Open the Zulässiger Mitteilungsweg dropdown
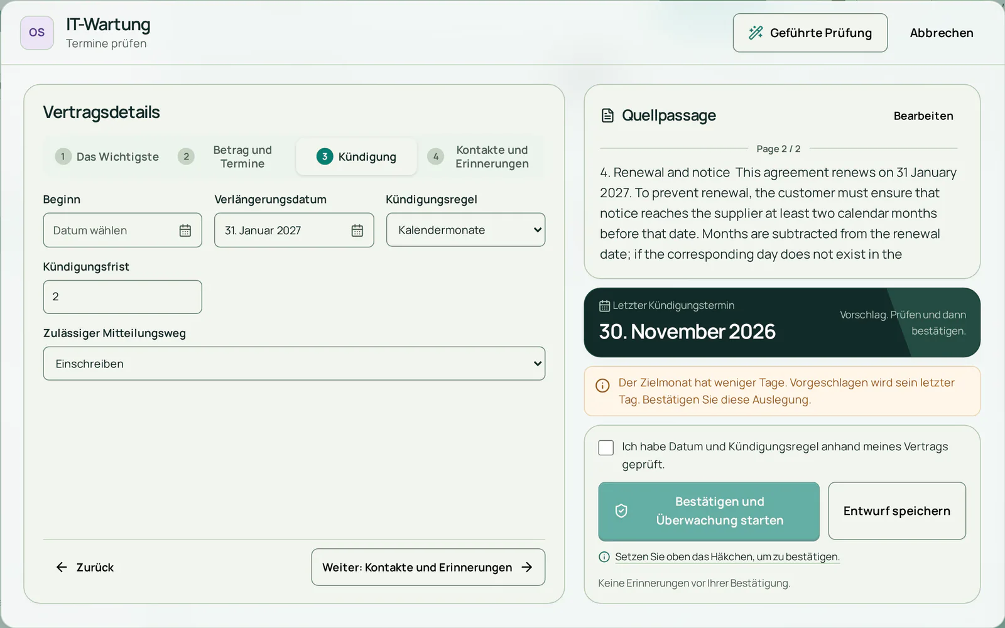Viewport: 1005px width, 628px height. [294, 364]
